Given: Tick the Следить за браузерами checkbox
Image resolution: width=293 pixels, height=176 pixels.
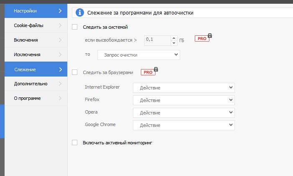Looking at the screenshot, I should (75, 72).
